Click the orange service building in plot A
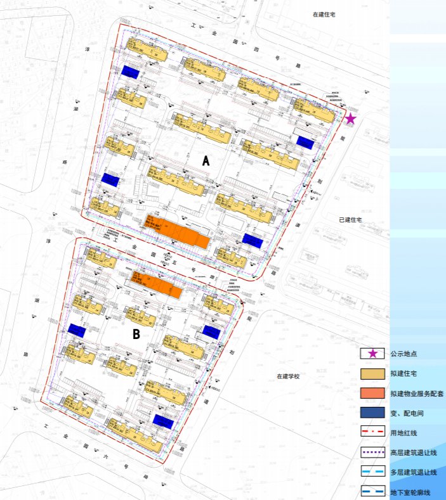Image resolution: width=446 pixels, height=500 pixels. coord(178,231)
